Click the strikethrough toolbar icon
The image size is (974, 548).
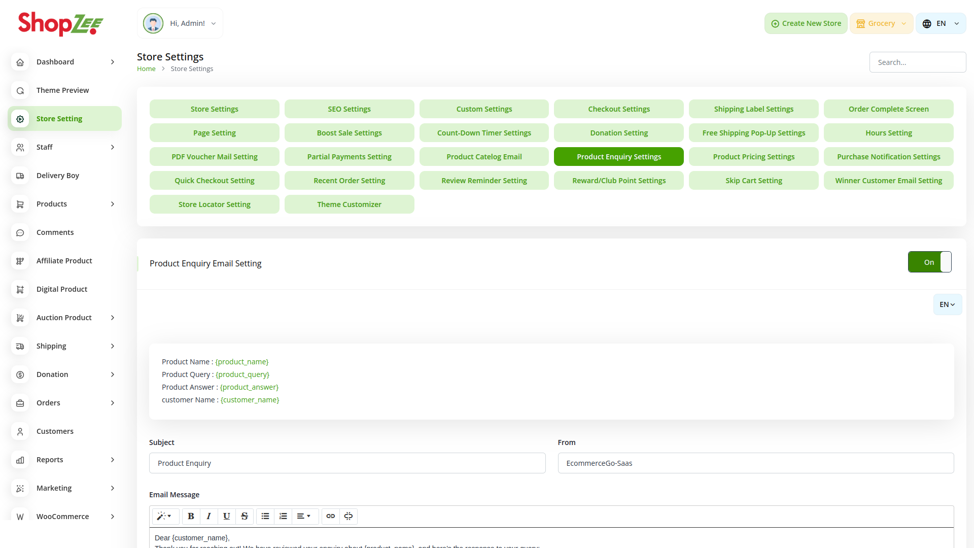pos(244,516)
